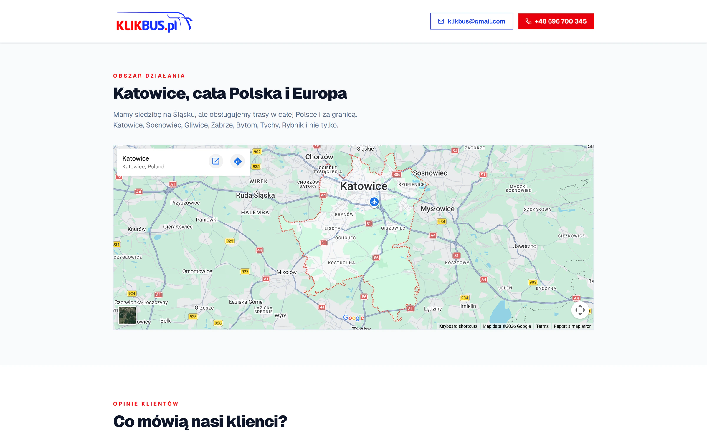Screen dimensions: 707x441
Task: Open Katowice in larger map icon
Action: [216, 161]
